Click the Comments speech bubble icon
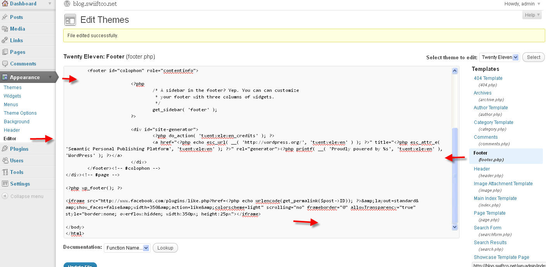This screenshot has height=267, width=546. (x=6, y=64)
